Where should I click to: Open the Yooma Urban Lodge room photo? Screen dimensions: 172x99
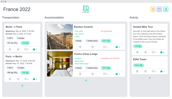coord(60,64)
